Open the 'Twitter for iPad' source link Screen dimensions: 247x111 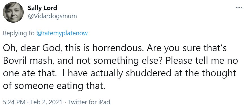pos(89,102)
